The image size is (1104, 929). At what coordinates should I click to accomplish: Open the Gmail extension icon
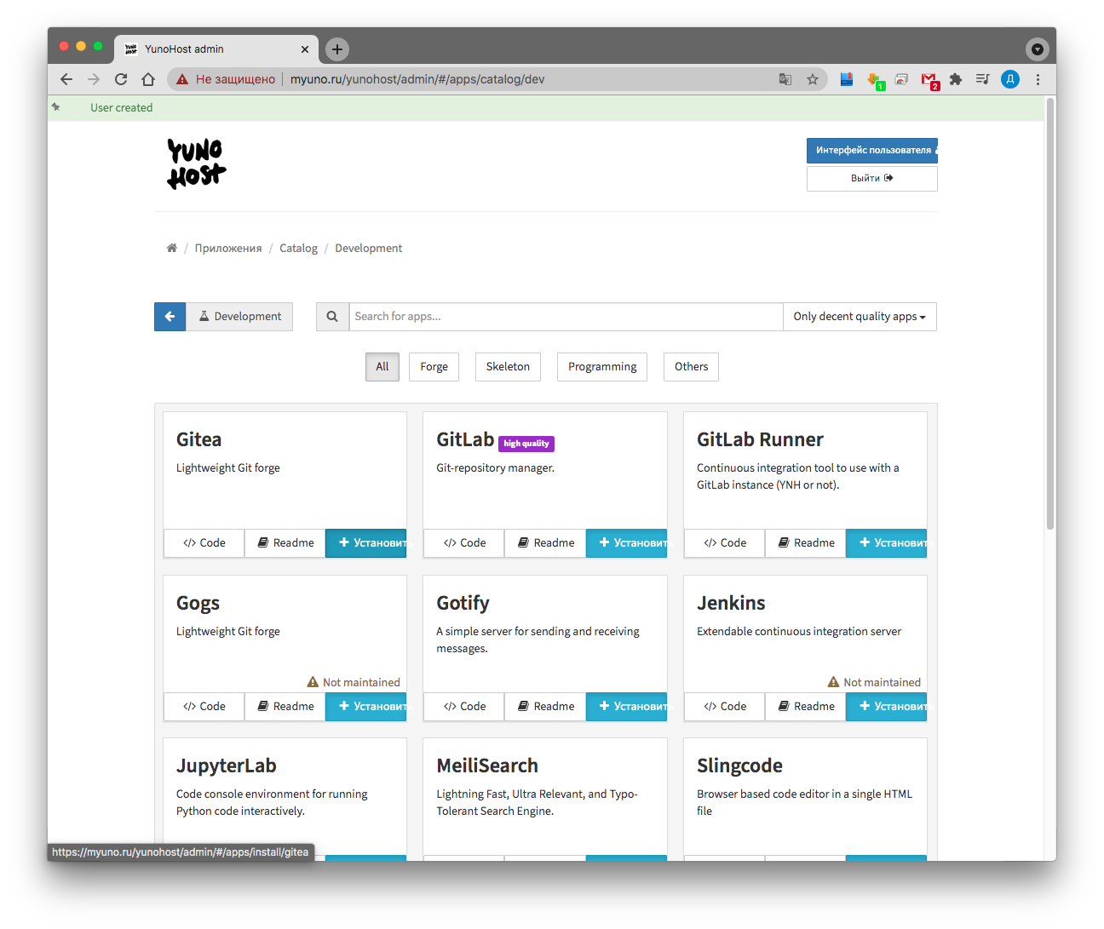point(929,80)
